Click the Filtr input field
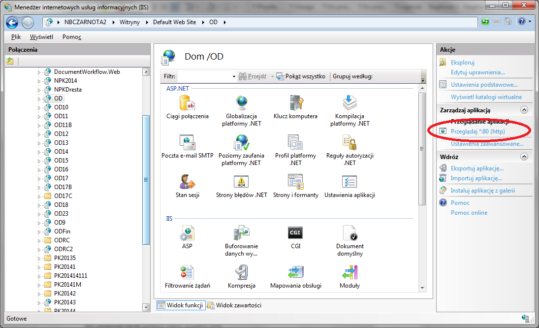 click(x=205, y=76)
